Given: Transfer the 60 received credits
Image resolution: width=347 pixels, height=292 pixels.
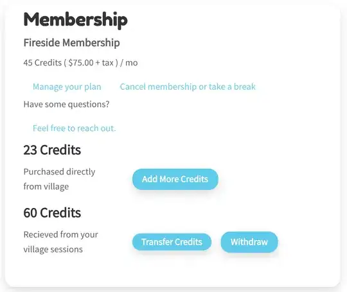Looking at the screenshot, I should tap(172, 242).
